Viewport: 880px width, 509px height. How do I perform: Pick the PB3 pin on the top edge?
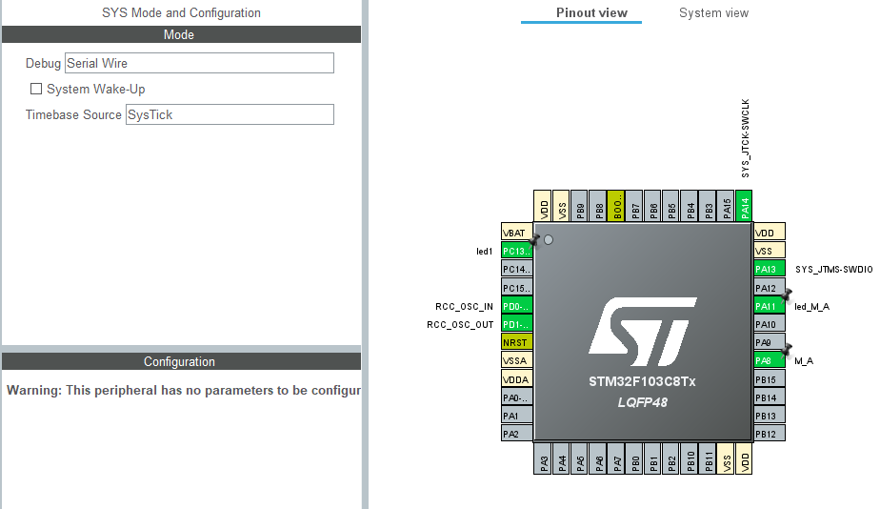point(709,206)
